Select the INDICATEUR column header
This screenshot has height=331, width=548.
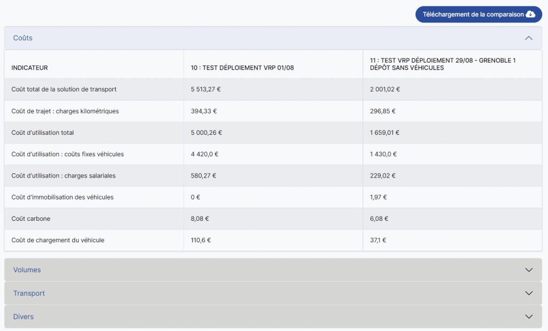29,68
